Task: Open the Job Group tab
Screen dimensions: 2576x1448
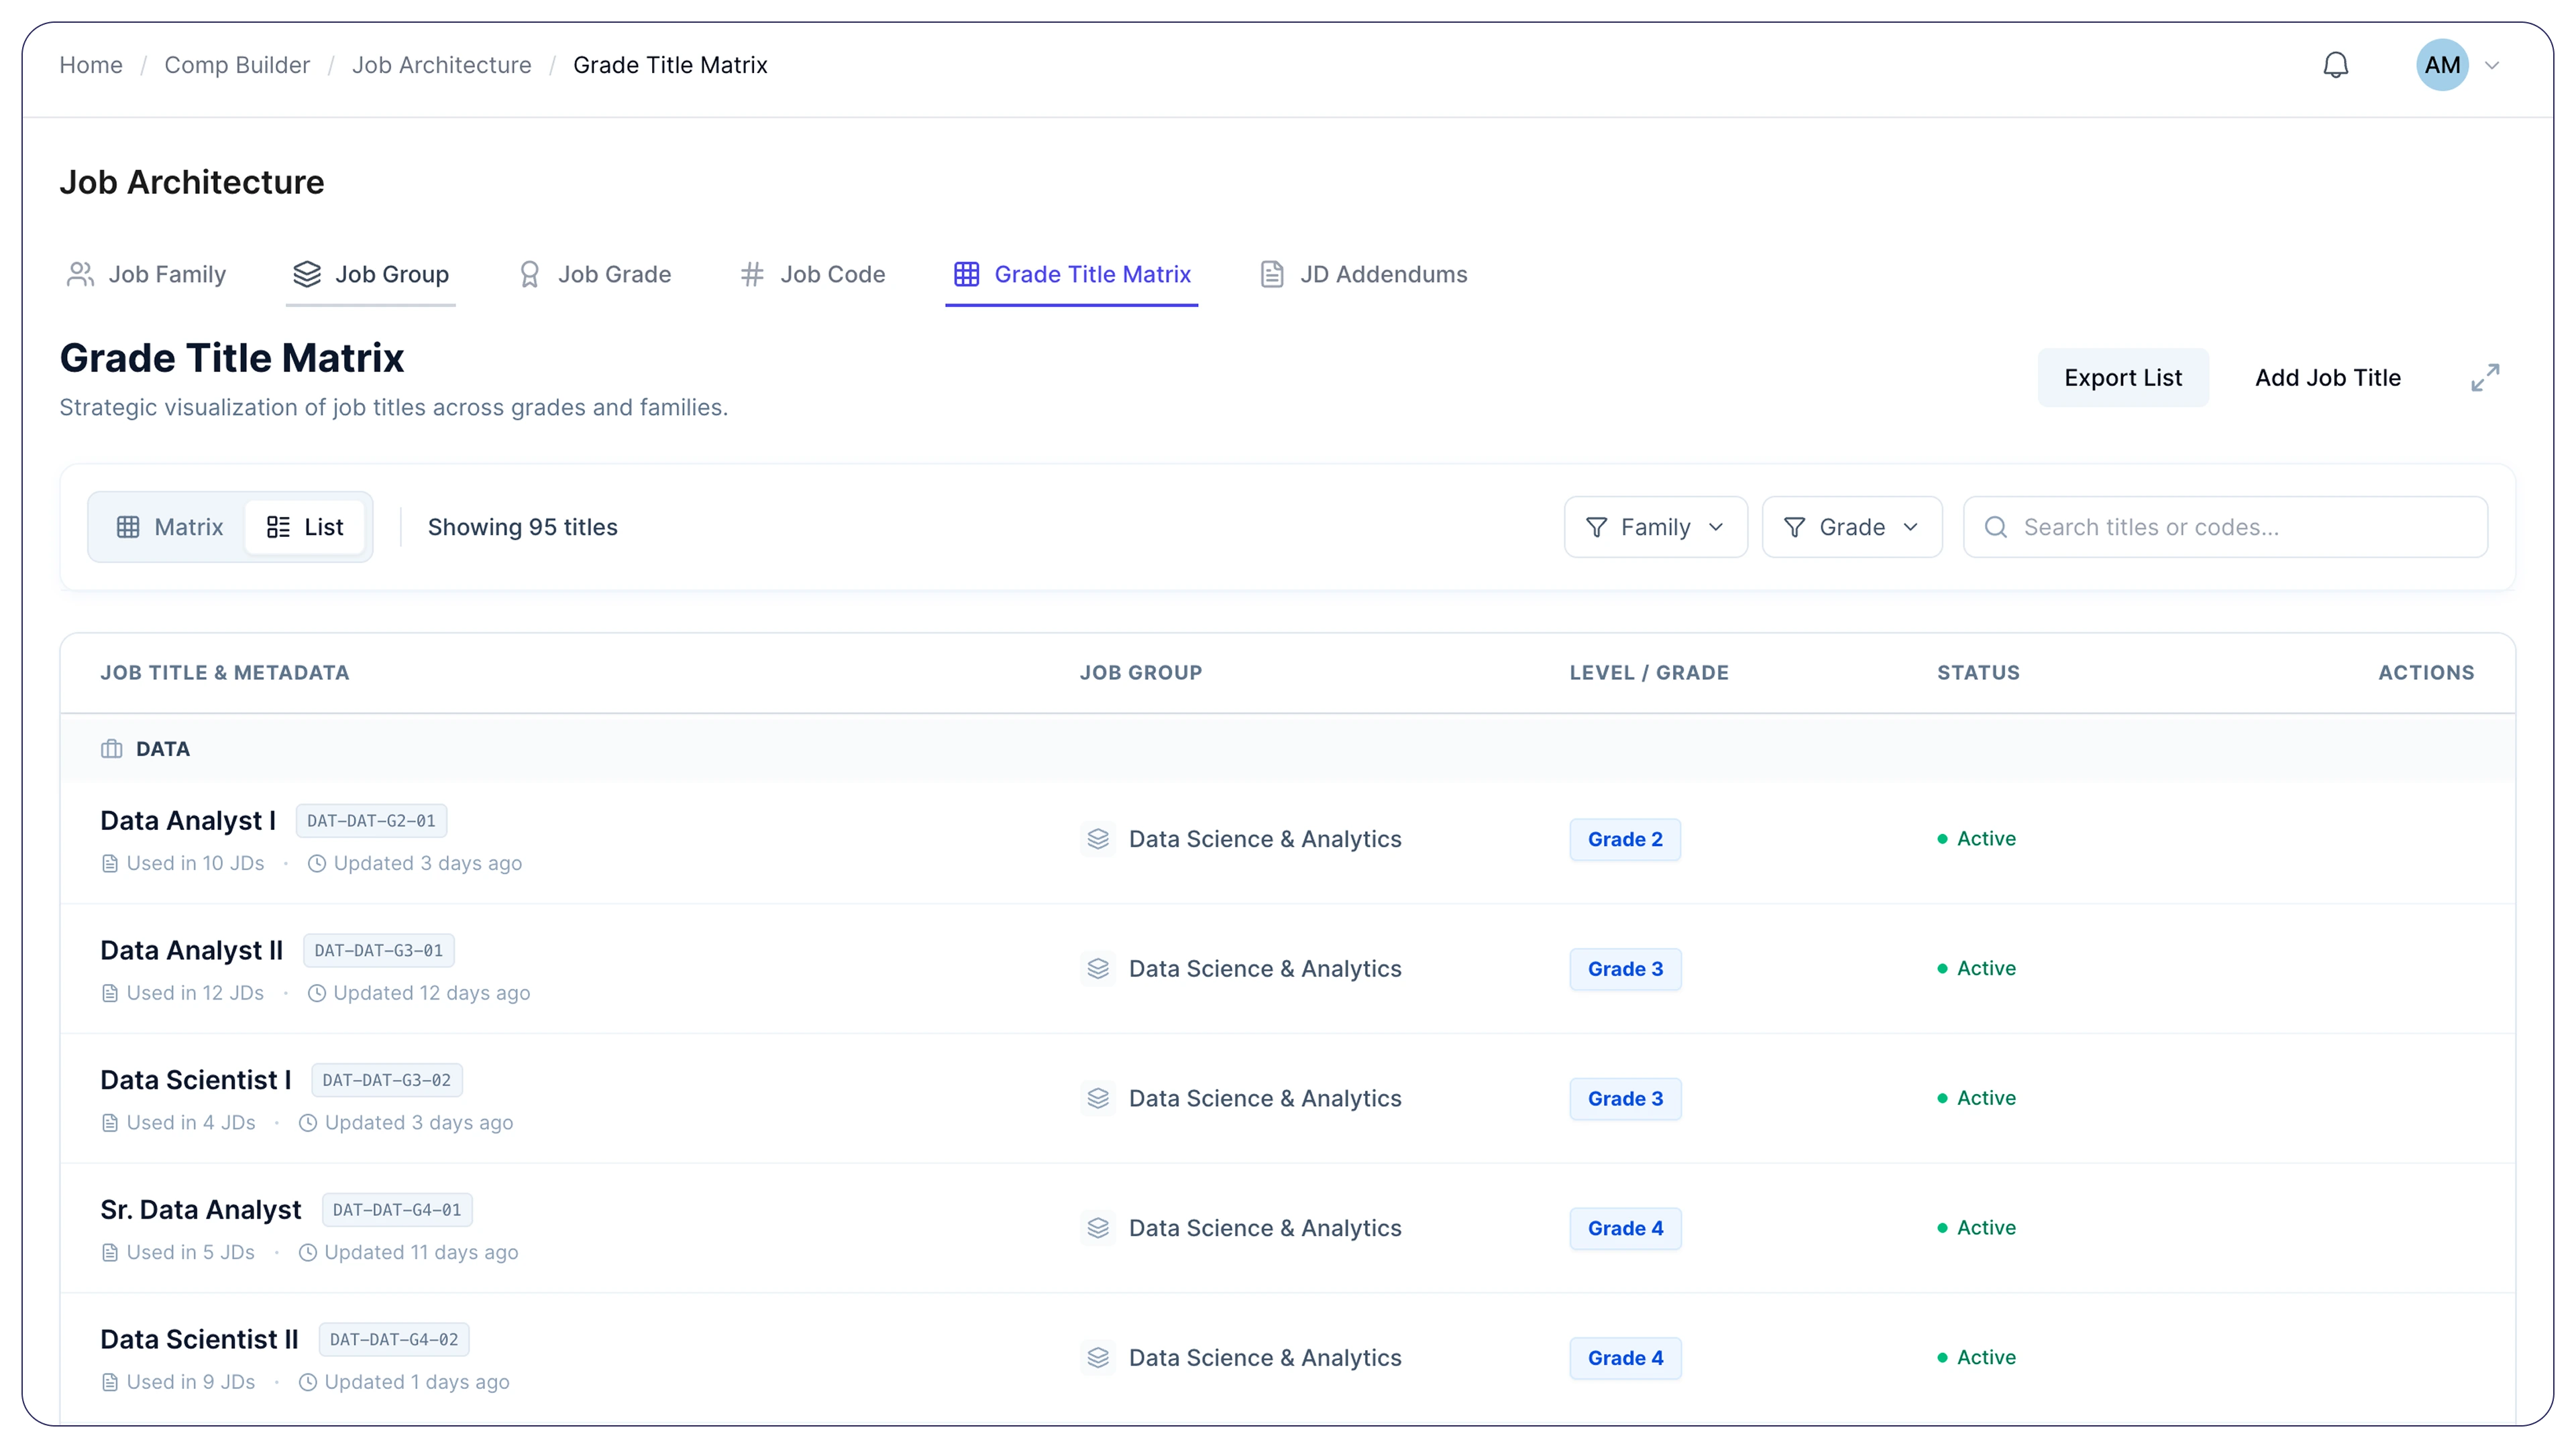Action: [x=371, y=274]
